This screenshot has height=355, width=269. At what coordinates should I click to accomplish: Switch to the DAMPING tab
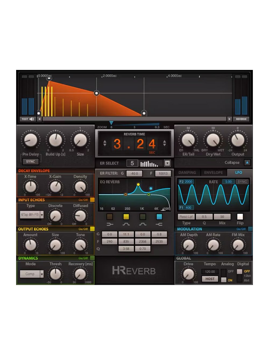click(x=187, y=173)
